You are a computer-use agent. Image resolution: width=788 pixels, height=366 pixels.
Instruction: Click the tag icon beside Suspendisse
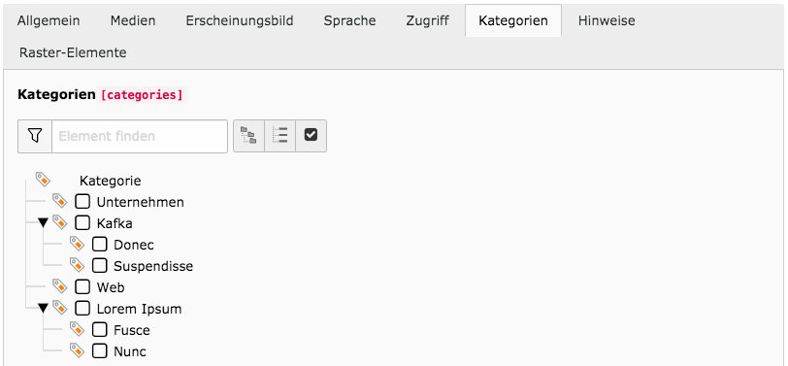tap(77, 264)
